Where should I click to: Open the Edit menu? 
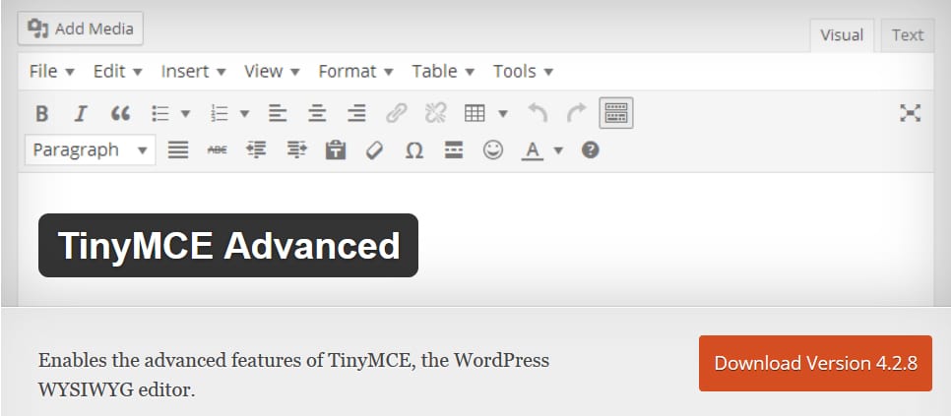pyautogui.click(x=118, y=71)
